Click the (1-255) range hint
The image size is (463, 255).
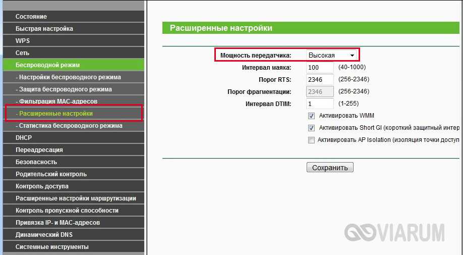349,104
